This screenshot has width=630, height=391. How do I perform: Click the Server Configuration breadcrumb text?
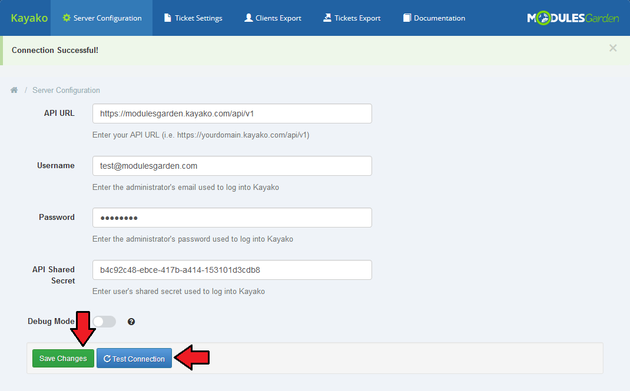coord(67,90)
